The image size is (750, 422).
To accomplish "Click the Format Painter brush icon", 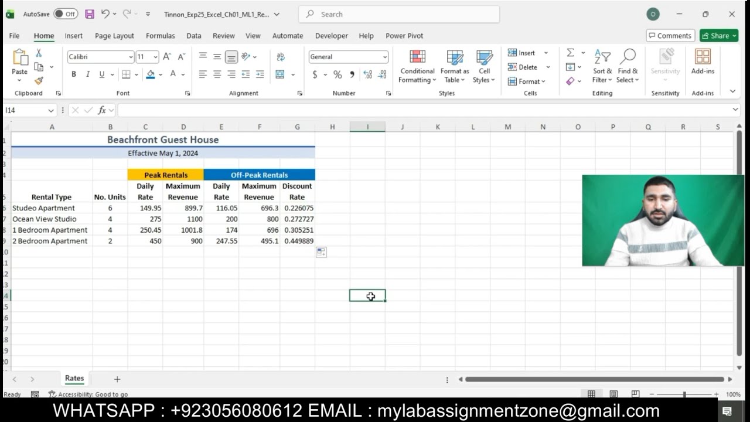I will 39,81.
